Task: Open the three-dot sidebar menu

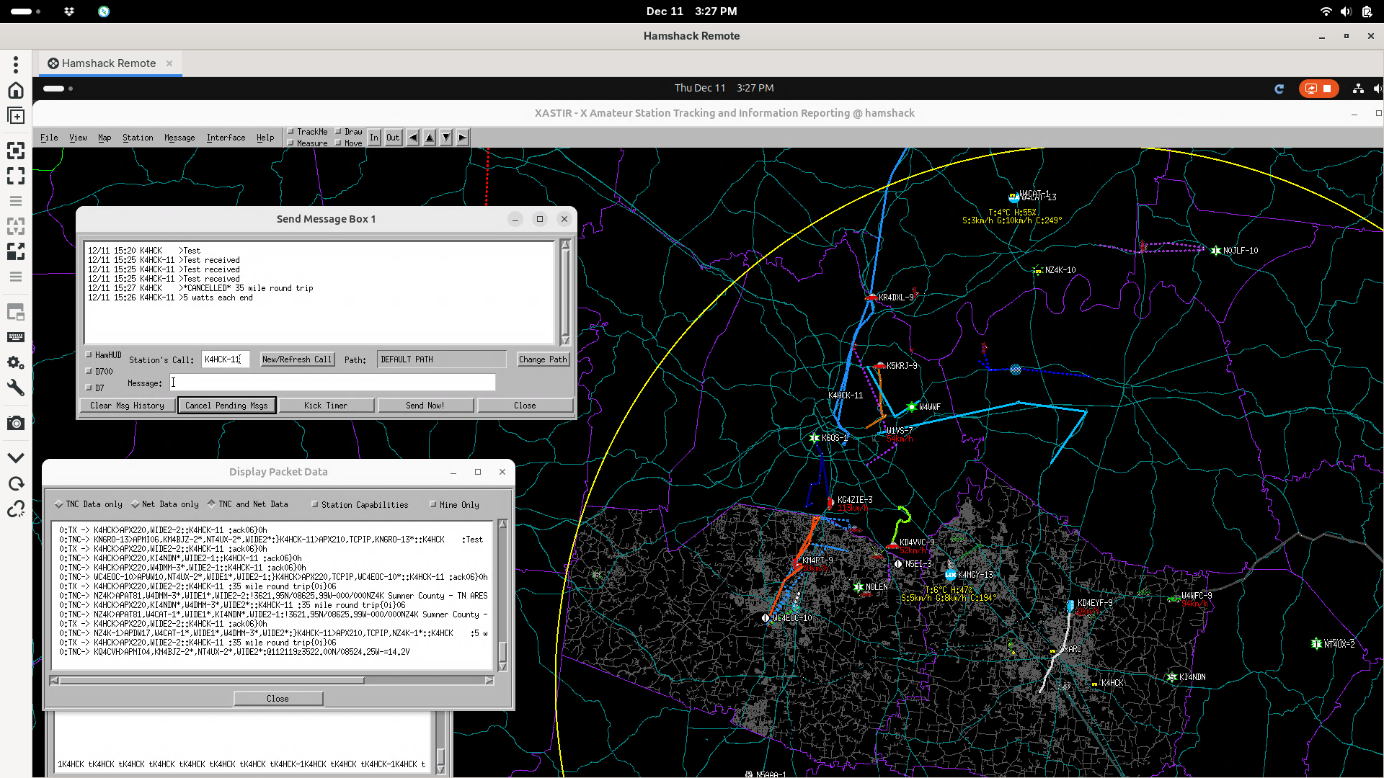Action: (x=16, y=65)
